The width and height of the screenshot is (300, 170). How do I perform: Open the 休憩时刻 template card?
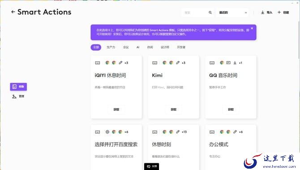[174, 148]
